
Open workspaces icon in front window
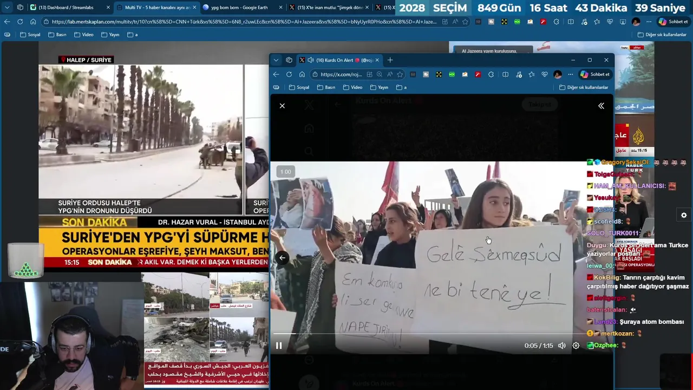click(289, 60)
